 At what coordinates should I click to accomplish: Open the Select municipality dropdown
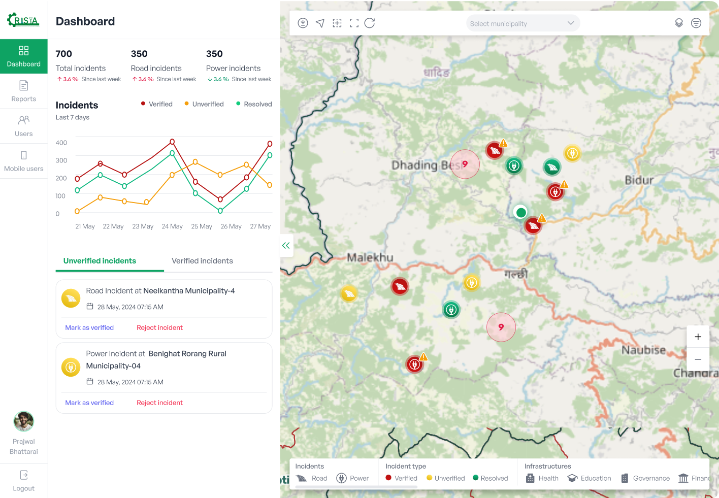point(523,23)
